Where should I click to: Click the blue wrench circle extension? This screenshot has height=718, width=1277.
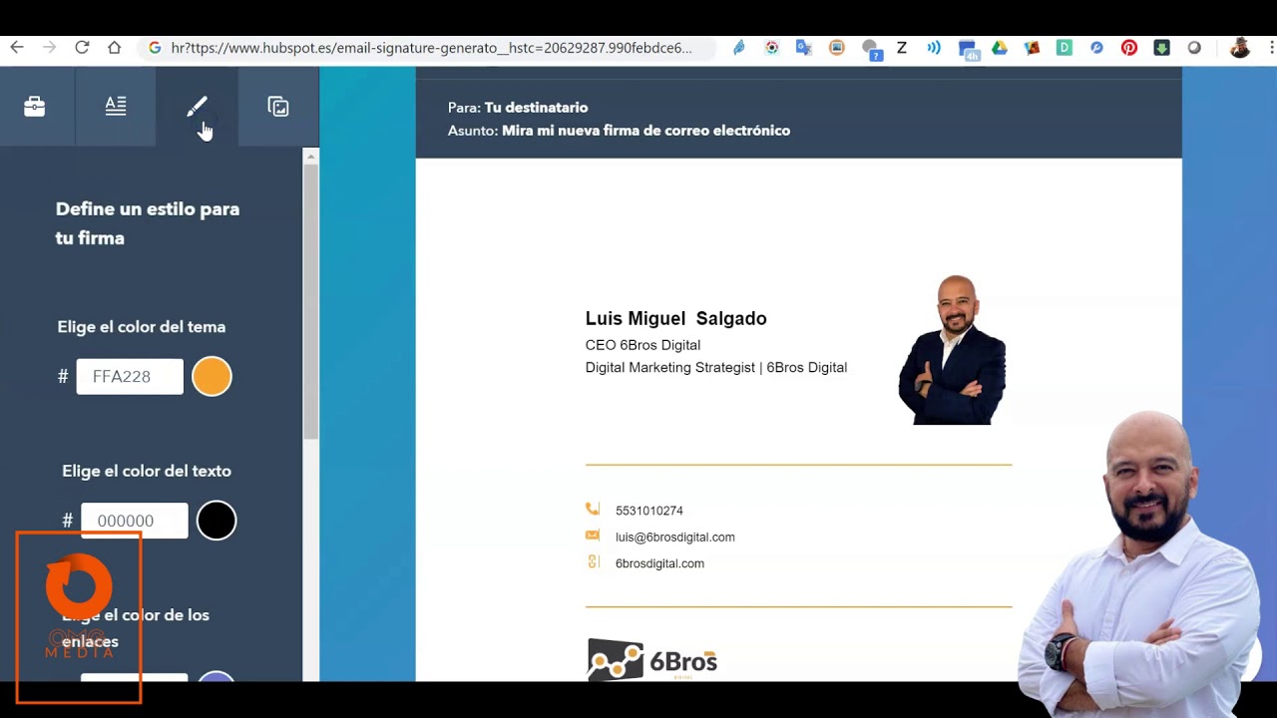pyautogui.click(x=1097, y=48)
